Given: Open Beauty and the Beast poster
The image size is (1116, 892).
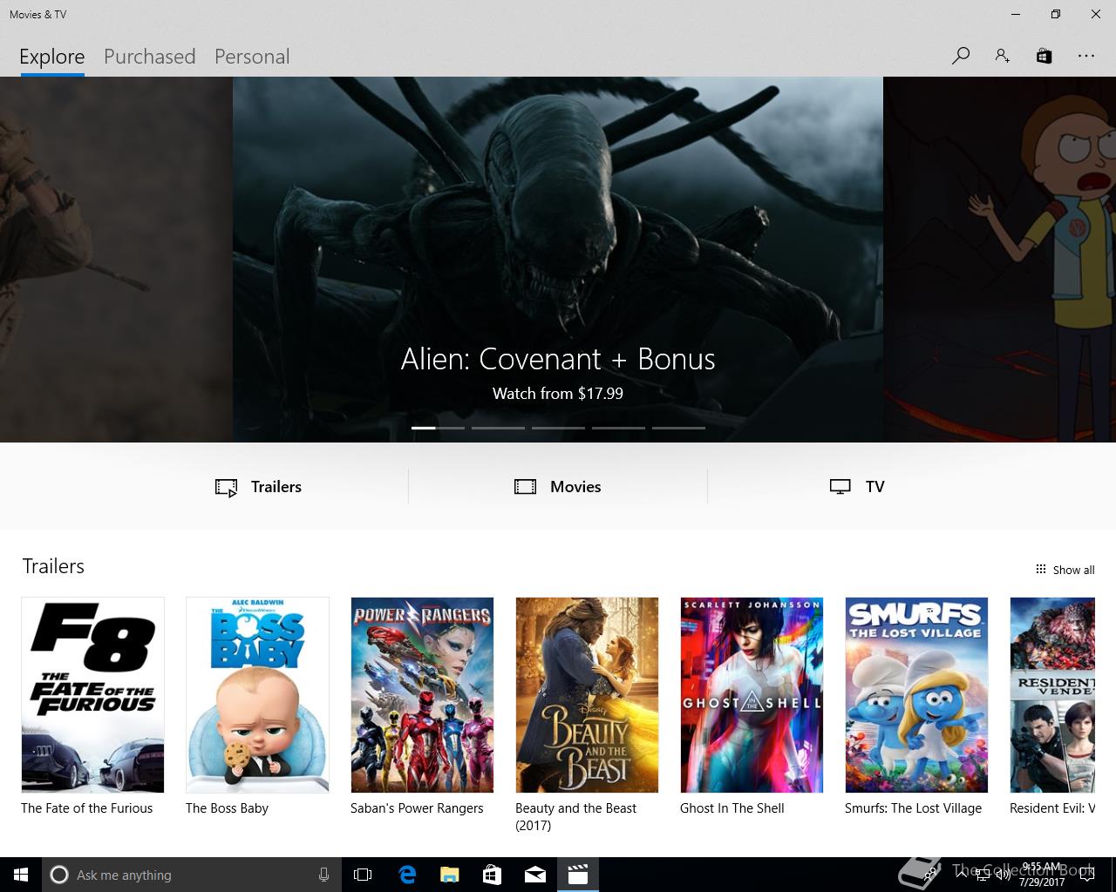Looking at the screenshot, I should coord(587,695).
